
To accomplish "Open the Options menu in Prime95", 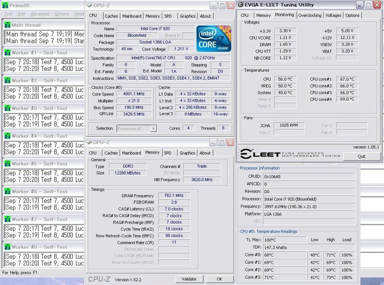I will [61, 14].
